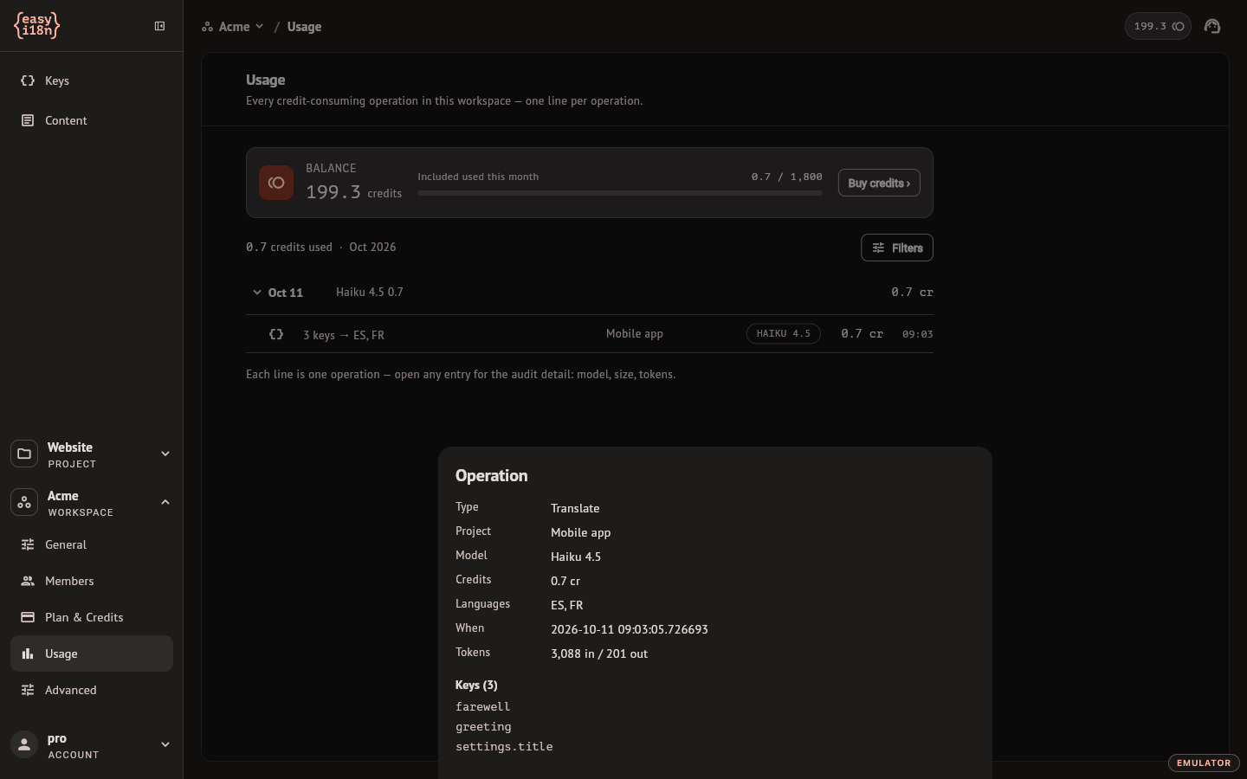
Task: Click the 199.3 credits pill in header
Action: coord(1158,26)
